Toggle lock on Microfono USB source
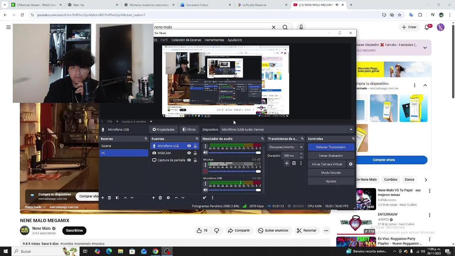The height and width of the screenshot is (256, 455). pyautogui.click(x=195, y=146)
